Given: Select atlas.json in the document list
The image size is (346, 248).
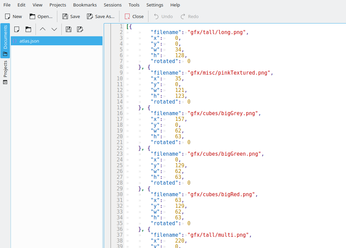Looking at the screenshot, I should click(29, 41).
